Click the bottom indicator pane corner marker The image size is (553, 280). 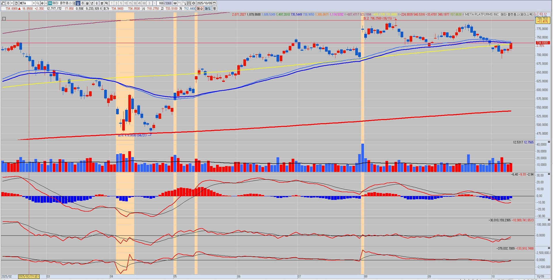coord(549,248)
